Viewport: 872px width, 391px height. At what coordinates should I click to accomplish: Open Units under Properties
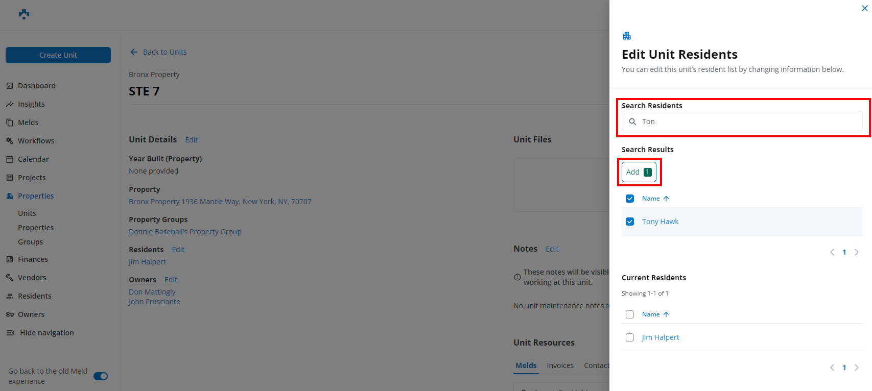coord(27,213)
